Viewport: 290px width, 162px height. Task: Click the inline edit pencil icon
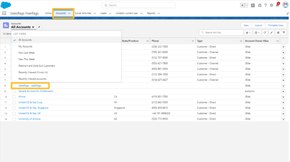[271, 32]
